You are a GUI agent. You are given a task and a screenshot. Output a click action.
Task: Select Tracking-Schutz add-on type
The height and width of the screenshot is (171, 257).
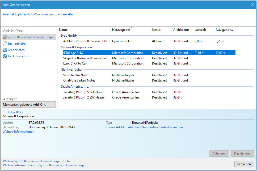point(19,56)
